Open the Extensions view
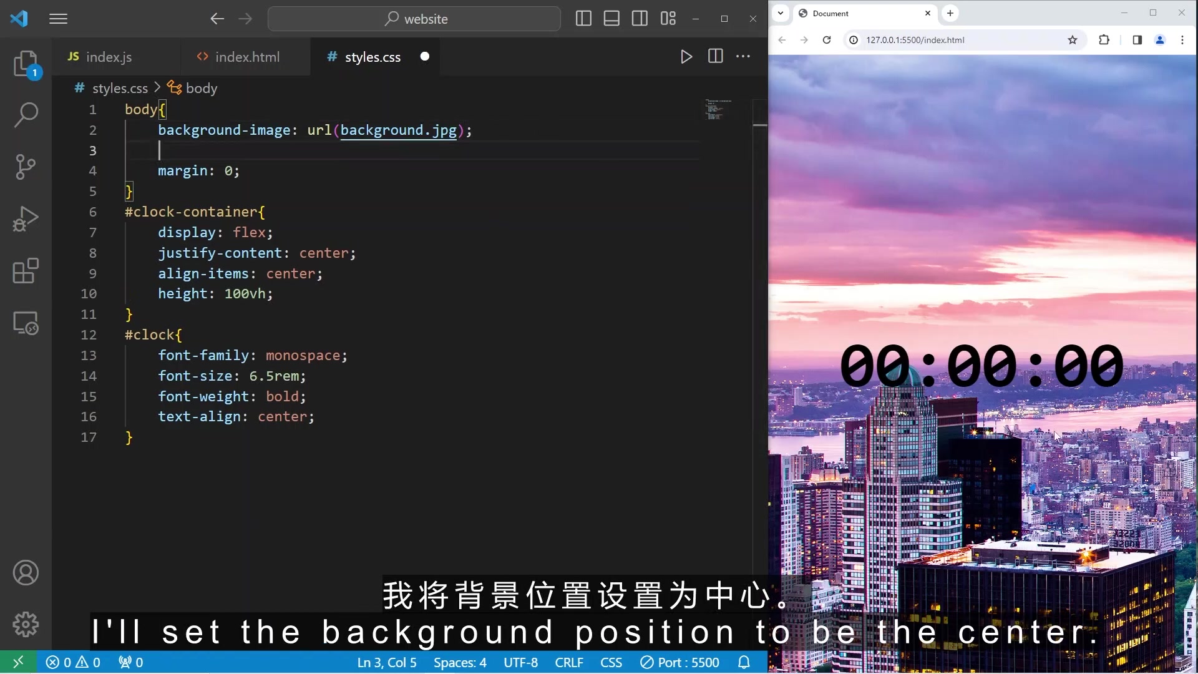The width and height of the screenshot is (1198, 674). [x=26, y=271]
